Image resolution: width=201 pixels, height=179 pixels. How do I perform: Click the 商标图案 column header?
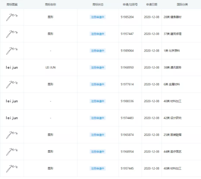coord(12,5)
